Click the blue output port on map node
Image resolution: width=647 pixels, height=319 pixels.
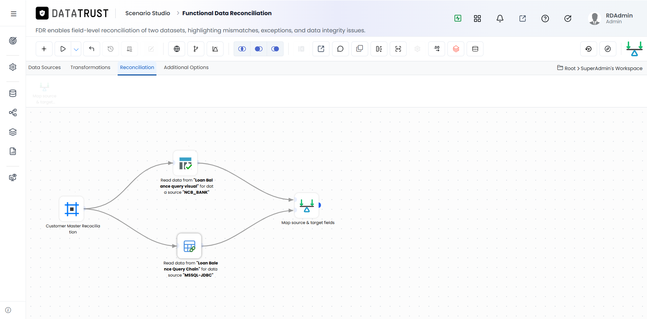coord(320,205)
